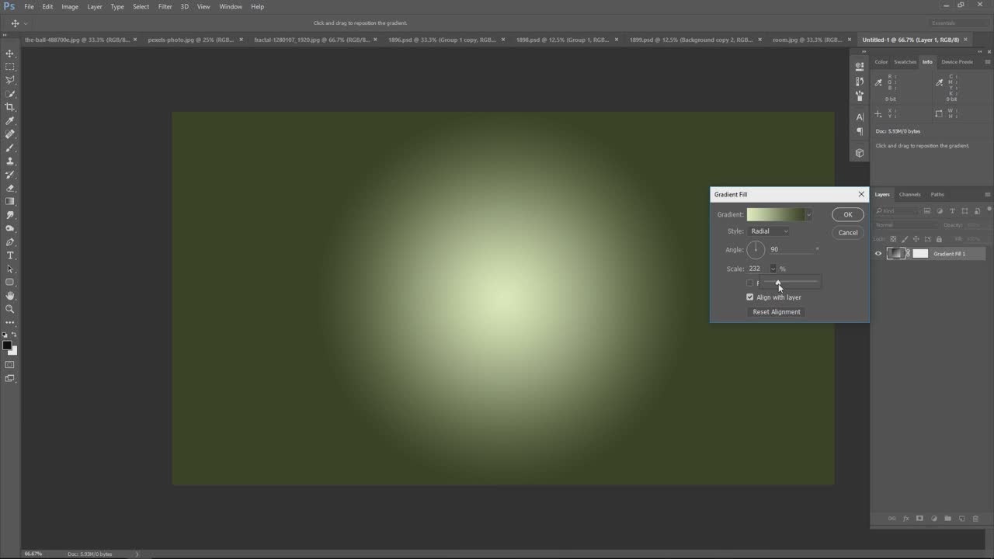This screenshot has height=559, width=994.
Task: Select the Pen tool
Action: click(10, 242)
